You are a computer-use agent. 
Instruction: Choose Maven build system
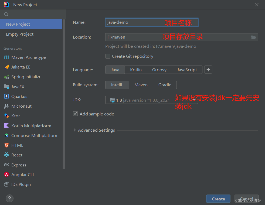(141, 85)
